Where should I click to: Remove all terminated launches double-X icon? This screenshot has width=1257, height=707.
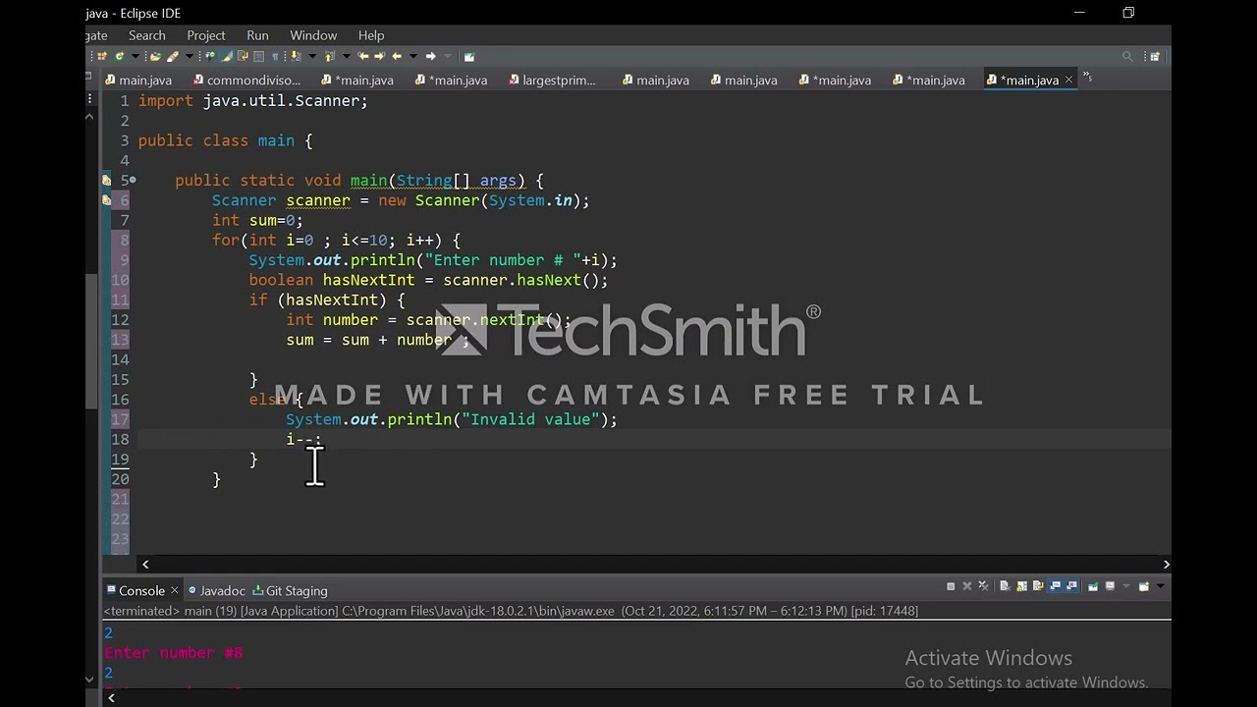tap(983, 586)
